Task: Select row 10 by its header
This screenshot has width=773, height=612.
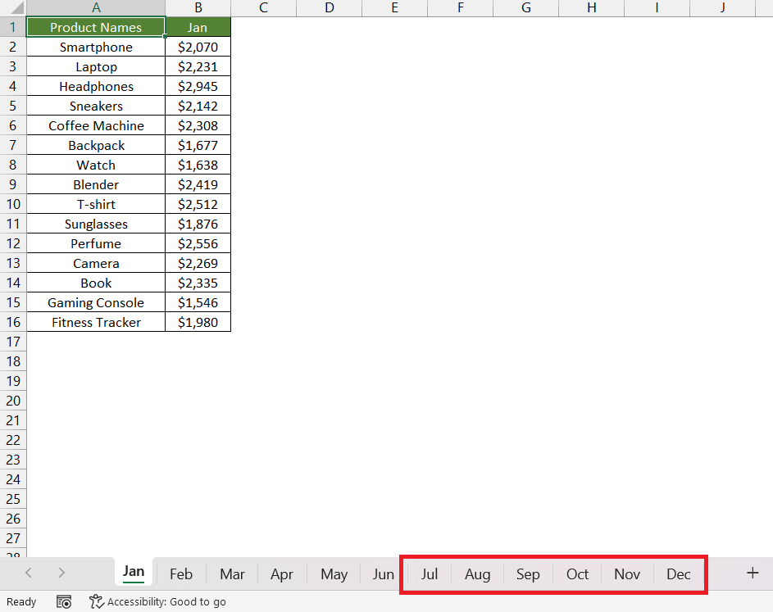Action: [12, 204]
